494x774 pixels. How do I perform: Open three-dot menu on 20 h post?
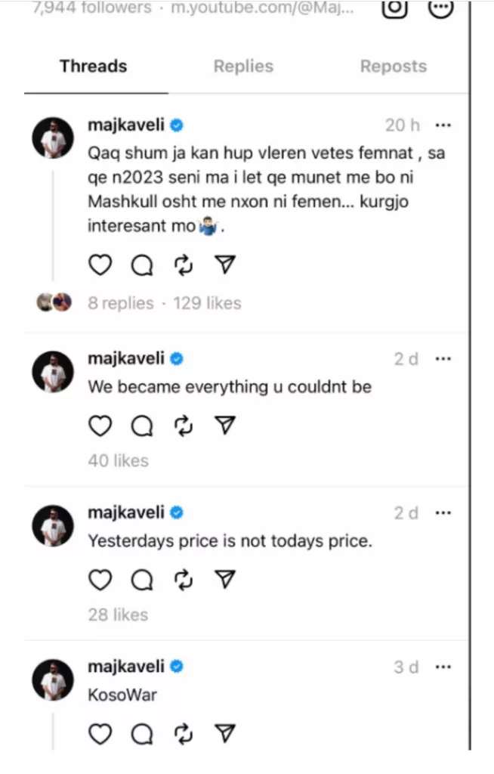tap(443, 125)
